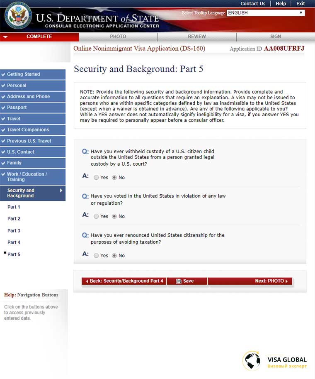Select Yes for withheld custody question

pyautogui.click(x=96, y=177)
